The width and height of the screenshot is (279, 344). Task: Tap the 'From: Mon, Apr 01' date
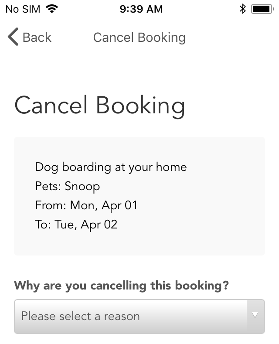[x=86, y=206]
